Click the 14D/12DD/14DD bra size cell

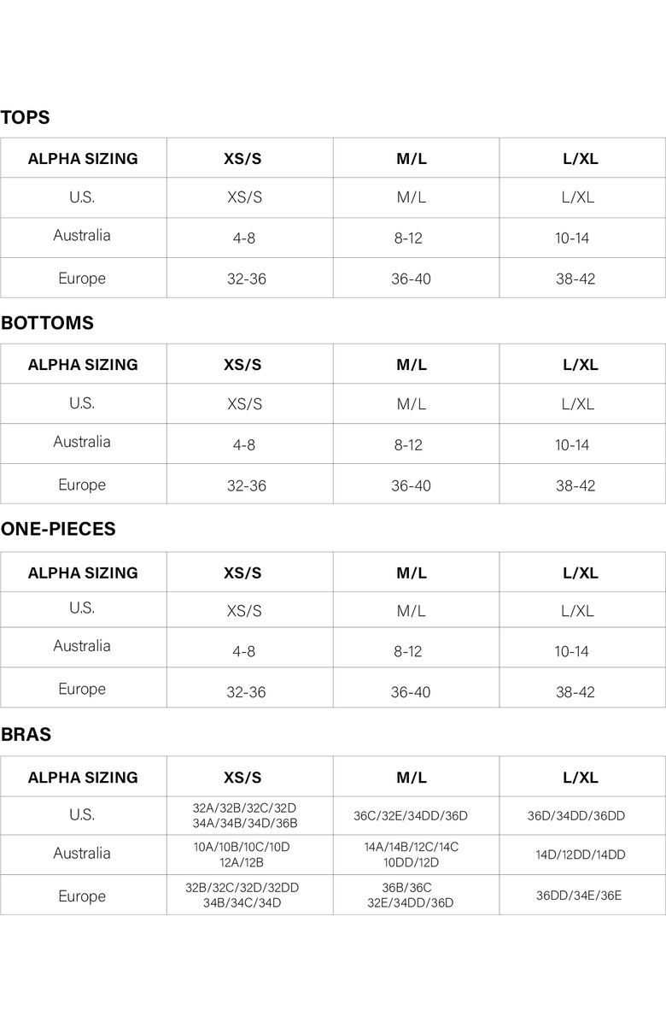tap(581, 855)
